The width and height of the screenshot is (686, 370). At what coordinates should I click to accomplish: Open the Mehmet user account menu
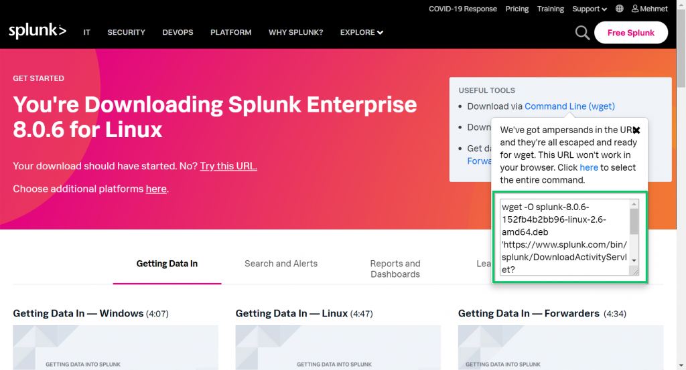[650, 9]
